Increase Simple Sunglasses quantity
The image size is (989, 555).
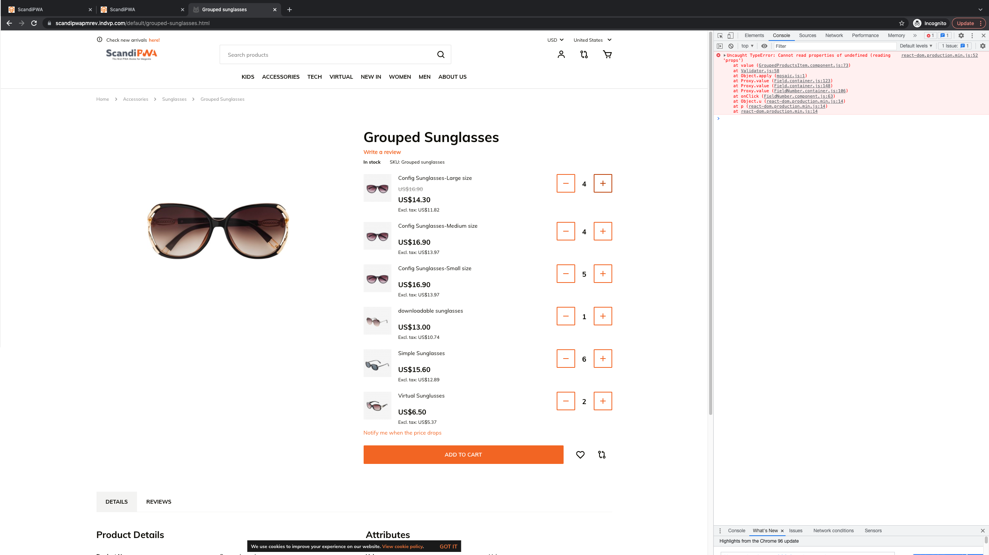(x=603, y=359)
